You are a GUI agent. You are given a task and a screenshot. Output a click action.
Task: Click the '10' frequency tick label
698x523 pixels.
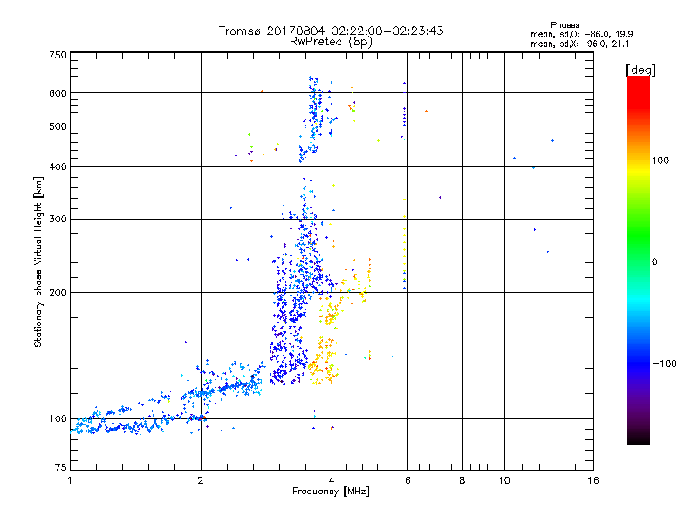tap(504, 480)
